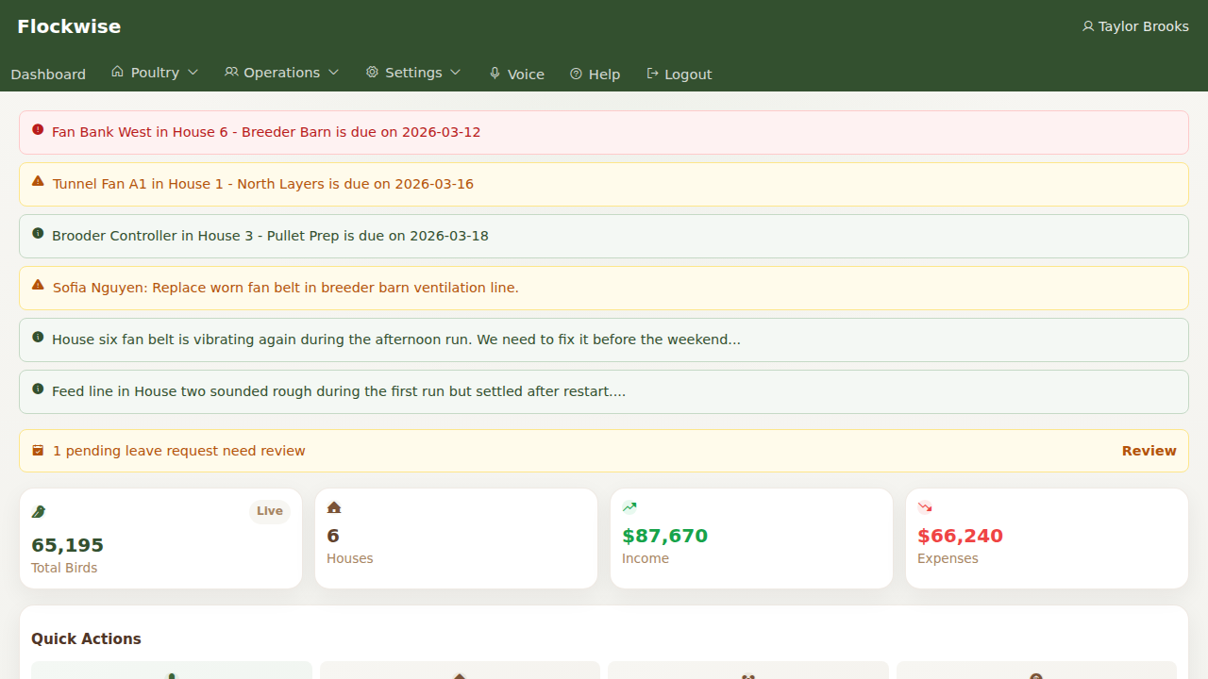Click the Taylor Brooks user icon
1208x679 pixels.
1087,26
